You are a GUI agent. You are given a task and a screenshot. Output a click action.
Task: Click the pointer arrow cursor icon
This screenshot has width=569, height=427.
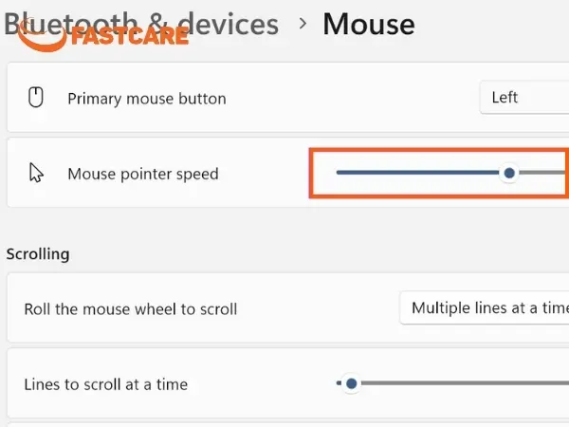click(36, 173)
